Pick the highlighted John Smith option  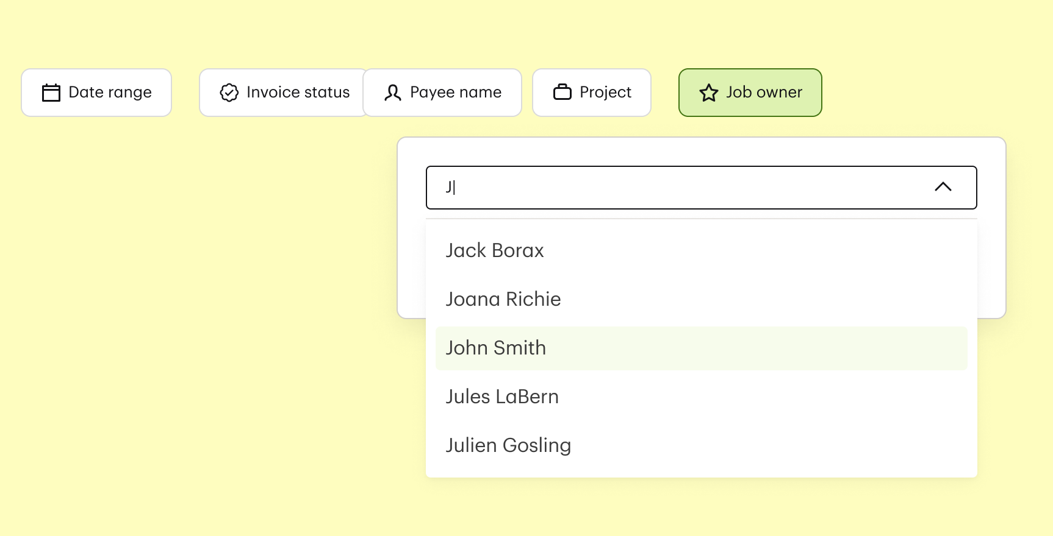[496, 348]
